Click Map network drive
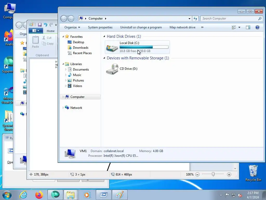Image resolution: width=266 pixels, height=200 pixels. (183, 27)
